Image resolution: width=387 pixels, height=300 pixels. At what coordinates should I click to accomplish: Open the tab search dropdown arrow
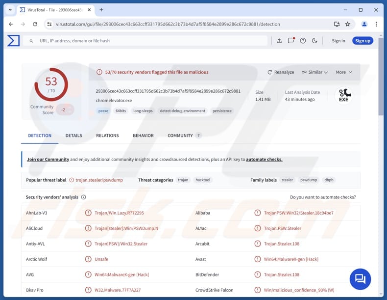coord(10,10)
